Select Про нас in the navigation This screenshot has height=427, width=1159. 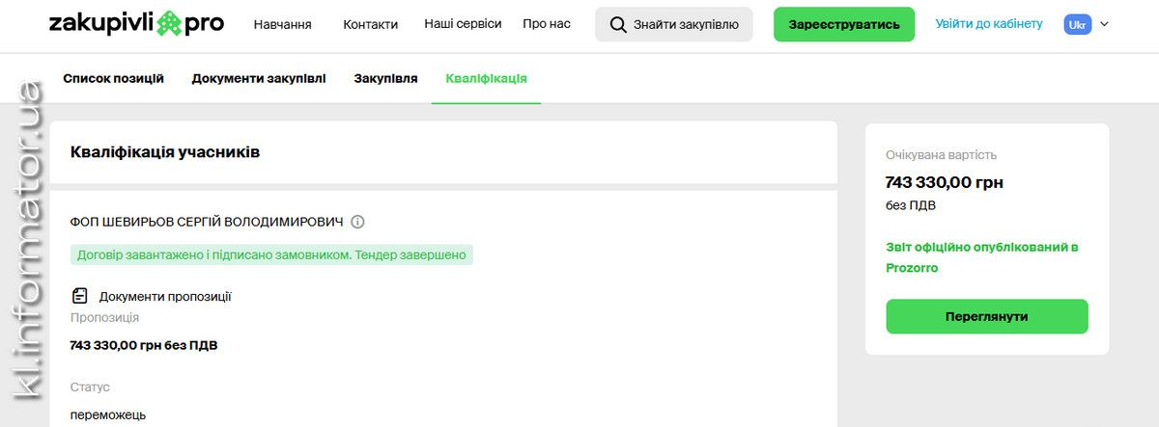547,23
